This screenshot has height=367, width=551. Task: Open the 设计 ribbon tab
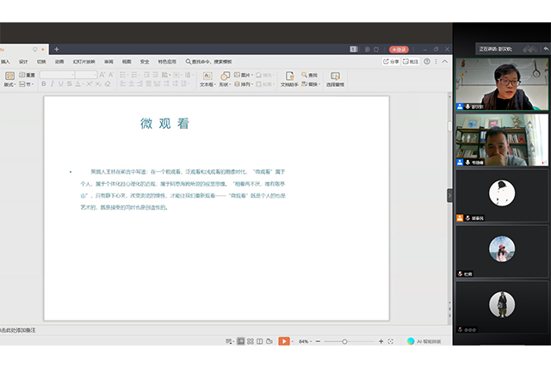[23, 62]
